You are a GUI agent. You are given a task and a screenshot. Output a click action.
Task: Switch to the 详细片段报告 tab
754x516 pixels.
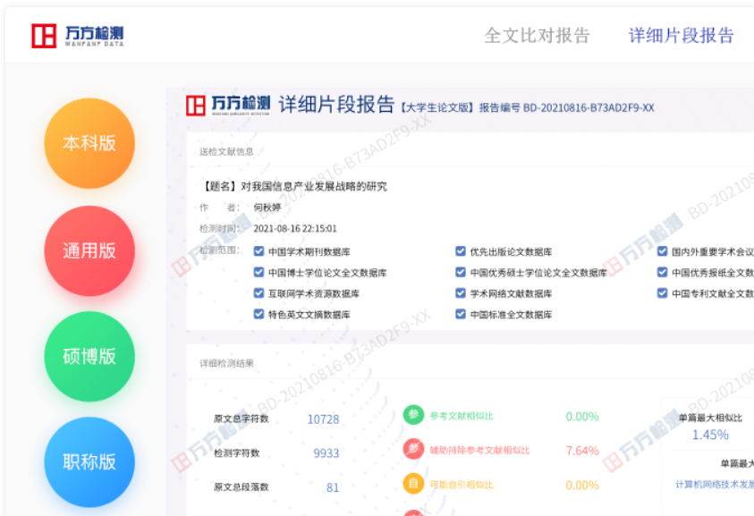pyautogui.click(x=681, y=36)
